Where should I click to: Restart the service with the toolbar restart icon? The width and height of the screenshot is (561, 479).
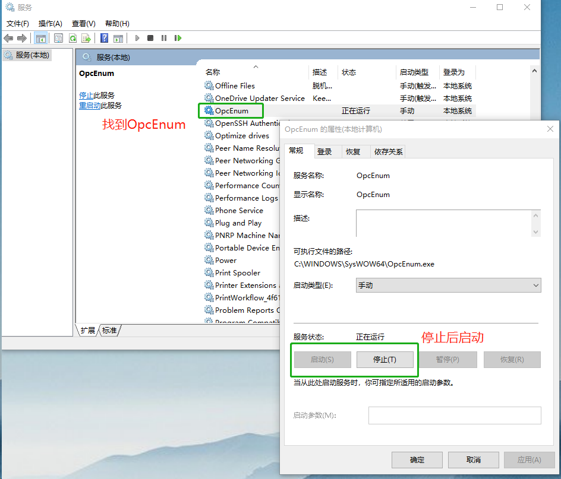[x=178, y=38]
